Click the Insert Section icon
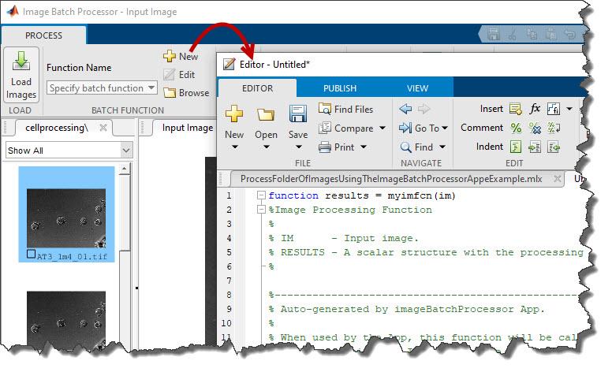Viewport: 612px width, 372px height. 516,109
